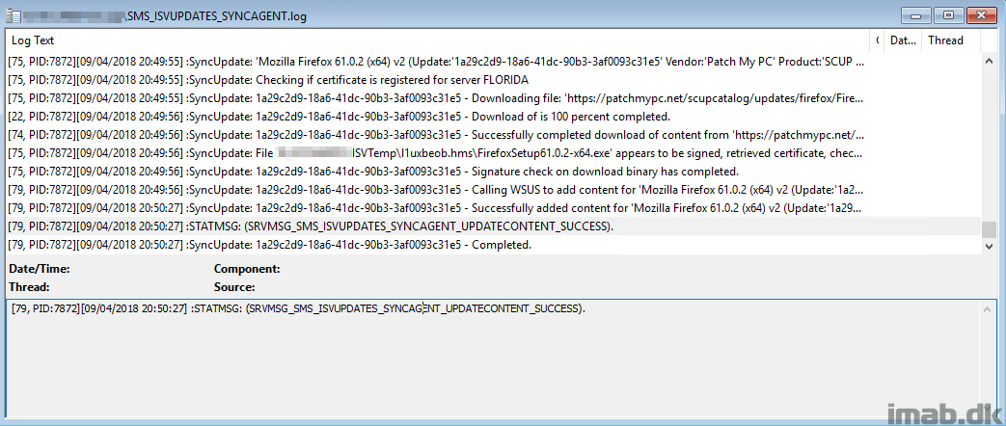Click the Date column header
The height and width of the screenshot is (426, 1006).
tap(903, 40)
